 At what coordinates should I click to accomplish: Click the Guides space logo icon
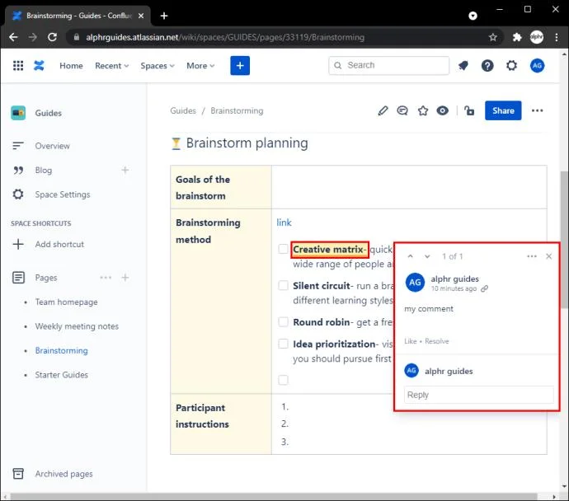pyautogui.click(x=18, y=113)
